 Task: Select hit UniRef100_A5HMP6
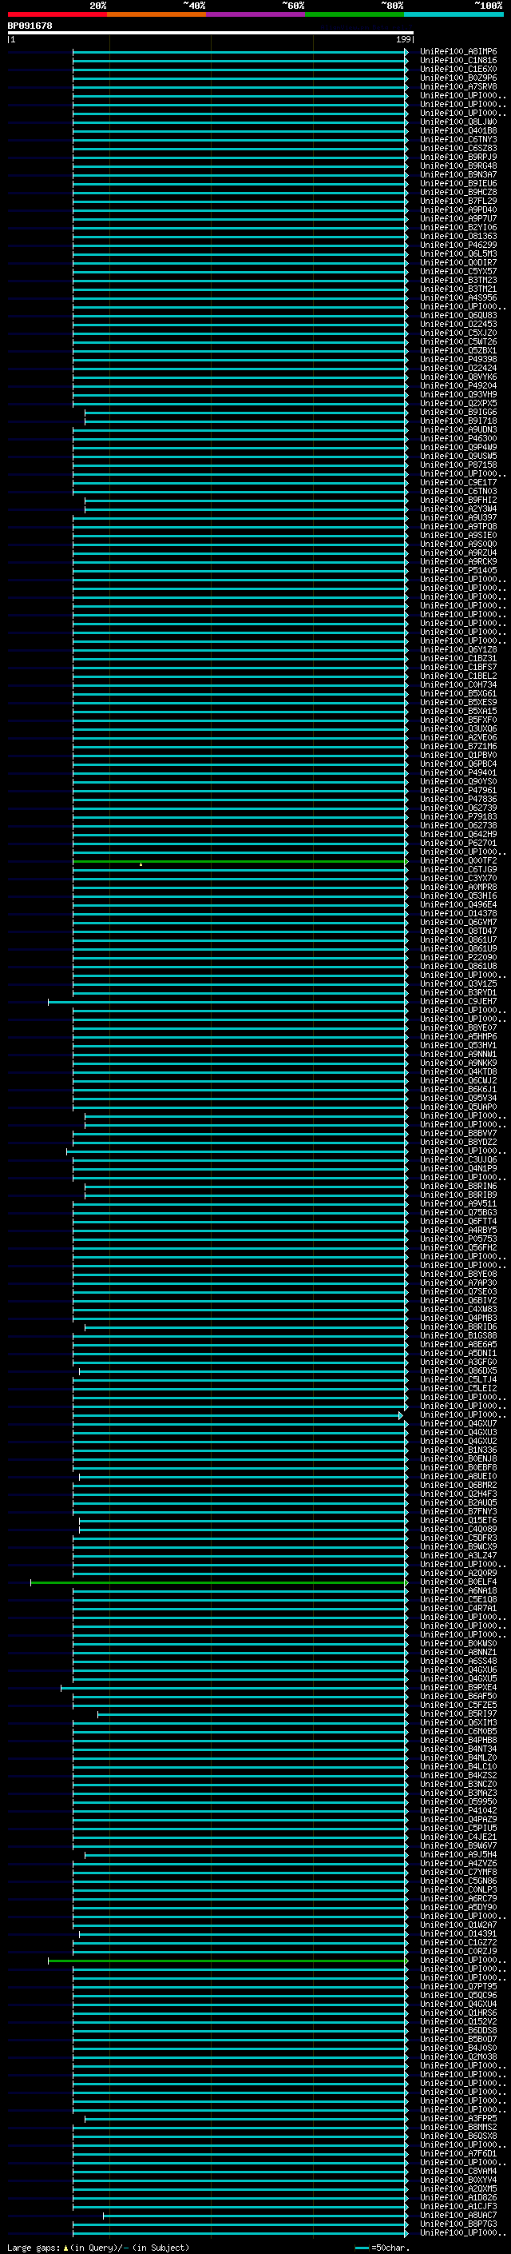[458, 1036]
